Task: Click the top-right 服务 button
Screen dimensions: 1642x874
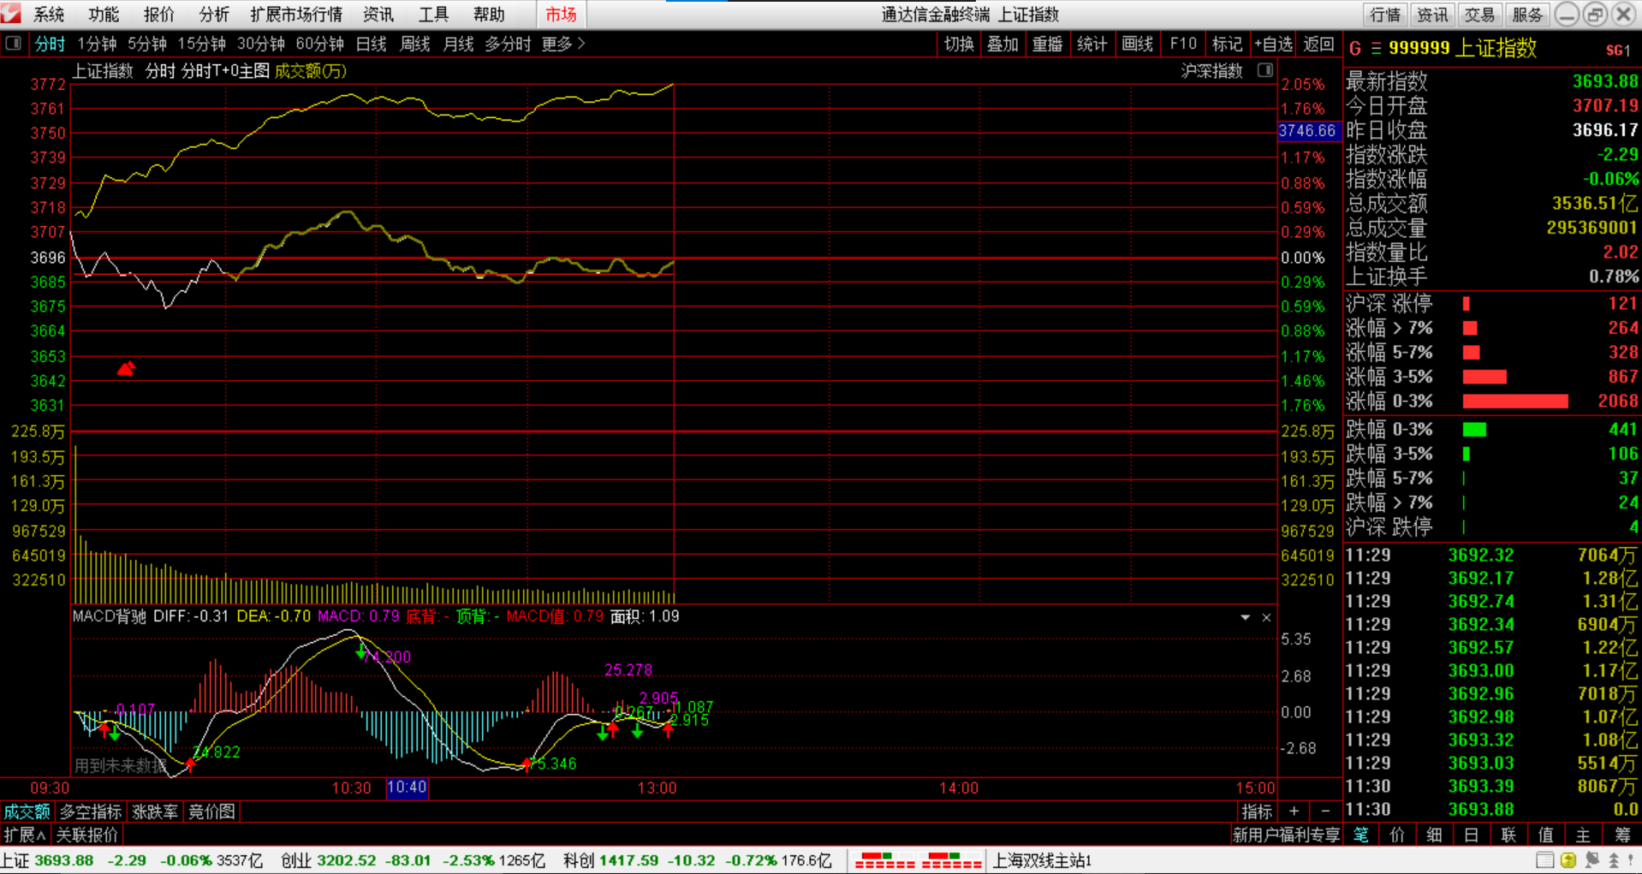Action: 1527,15
